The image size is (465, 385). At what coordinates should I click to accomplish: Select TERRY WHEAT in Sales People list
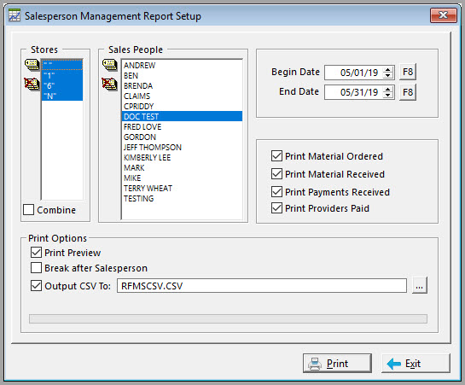point(182,188)
